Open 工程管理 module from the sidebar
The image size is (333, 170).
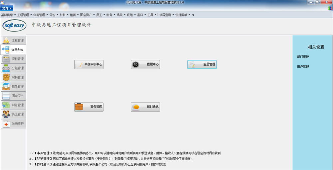[13, 40]
